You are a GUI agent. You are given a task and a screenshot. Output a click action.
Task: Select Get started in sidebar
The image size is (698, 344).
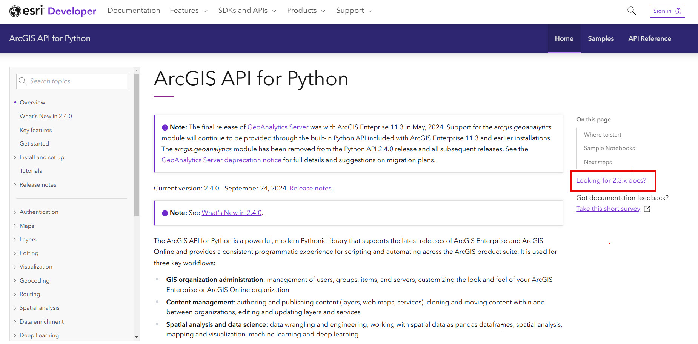pyautogui.click(x=34, y=144)
